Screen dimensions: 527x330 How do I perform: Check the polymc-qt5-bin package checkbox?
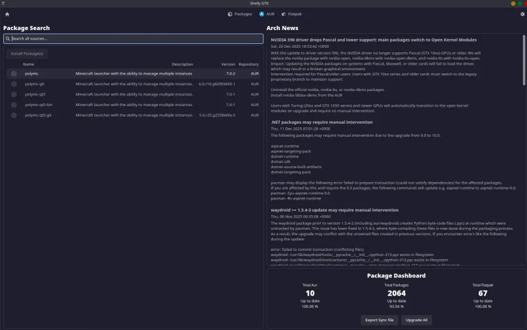point(14,105)
